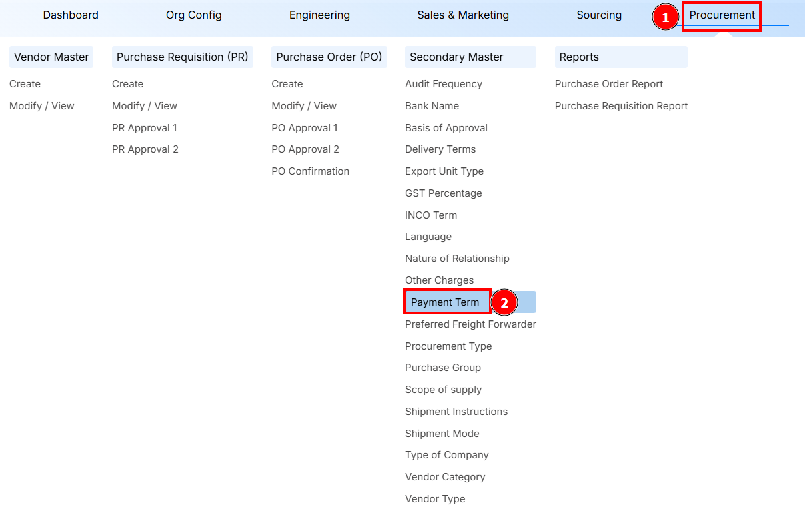
Task: Select the Engineering tab
Action: (x=319, y=15)
